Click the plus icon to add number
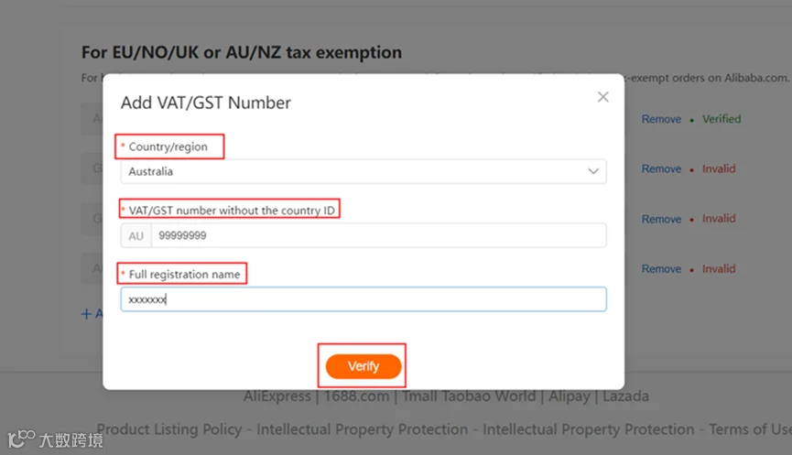Viewport: 792px width, 455px height. [86, 314]
